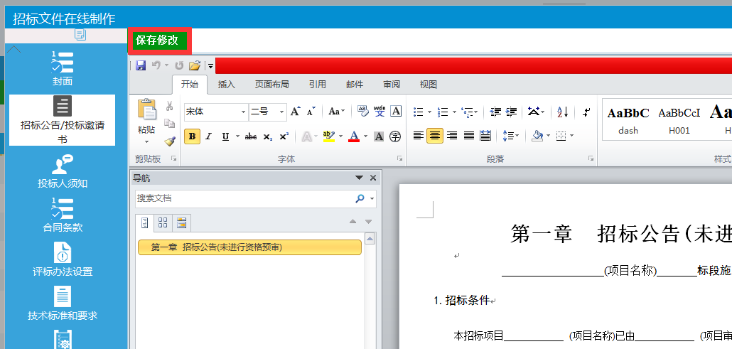Switch to the 邮件 ribbon tab
732x349 pixels.
pyautogui.click(x=355, y=85)
